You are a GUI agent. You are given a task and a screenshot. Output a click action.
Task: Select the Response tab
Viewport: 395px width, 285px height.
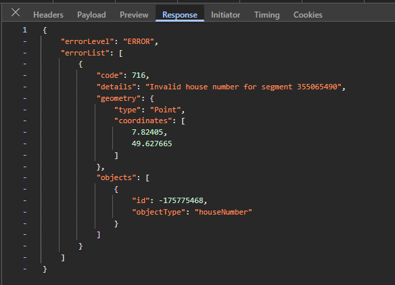(180, 15)
